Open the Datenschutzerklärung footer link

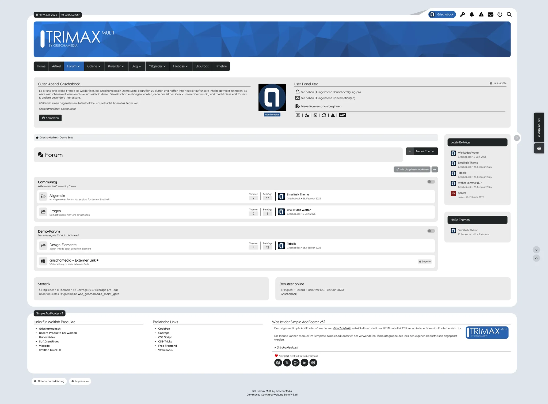pyautogui.click(x=49, y=381)
